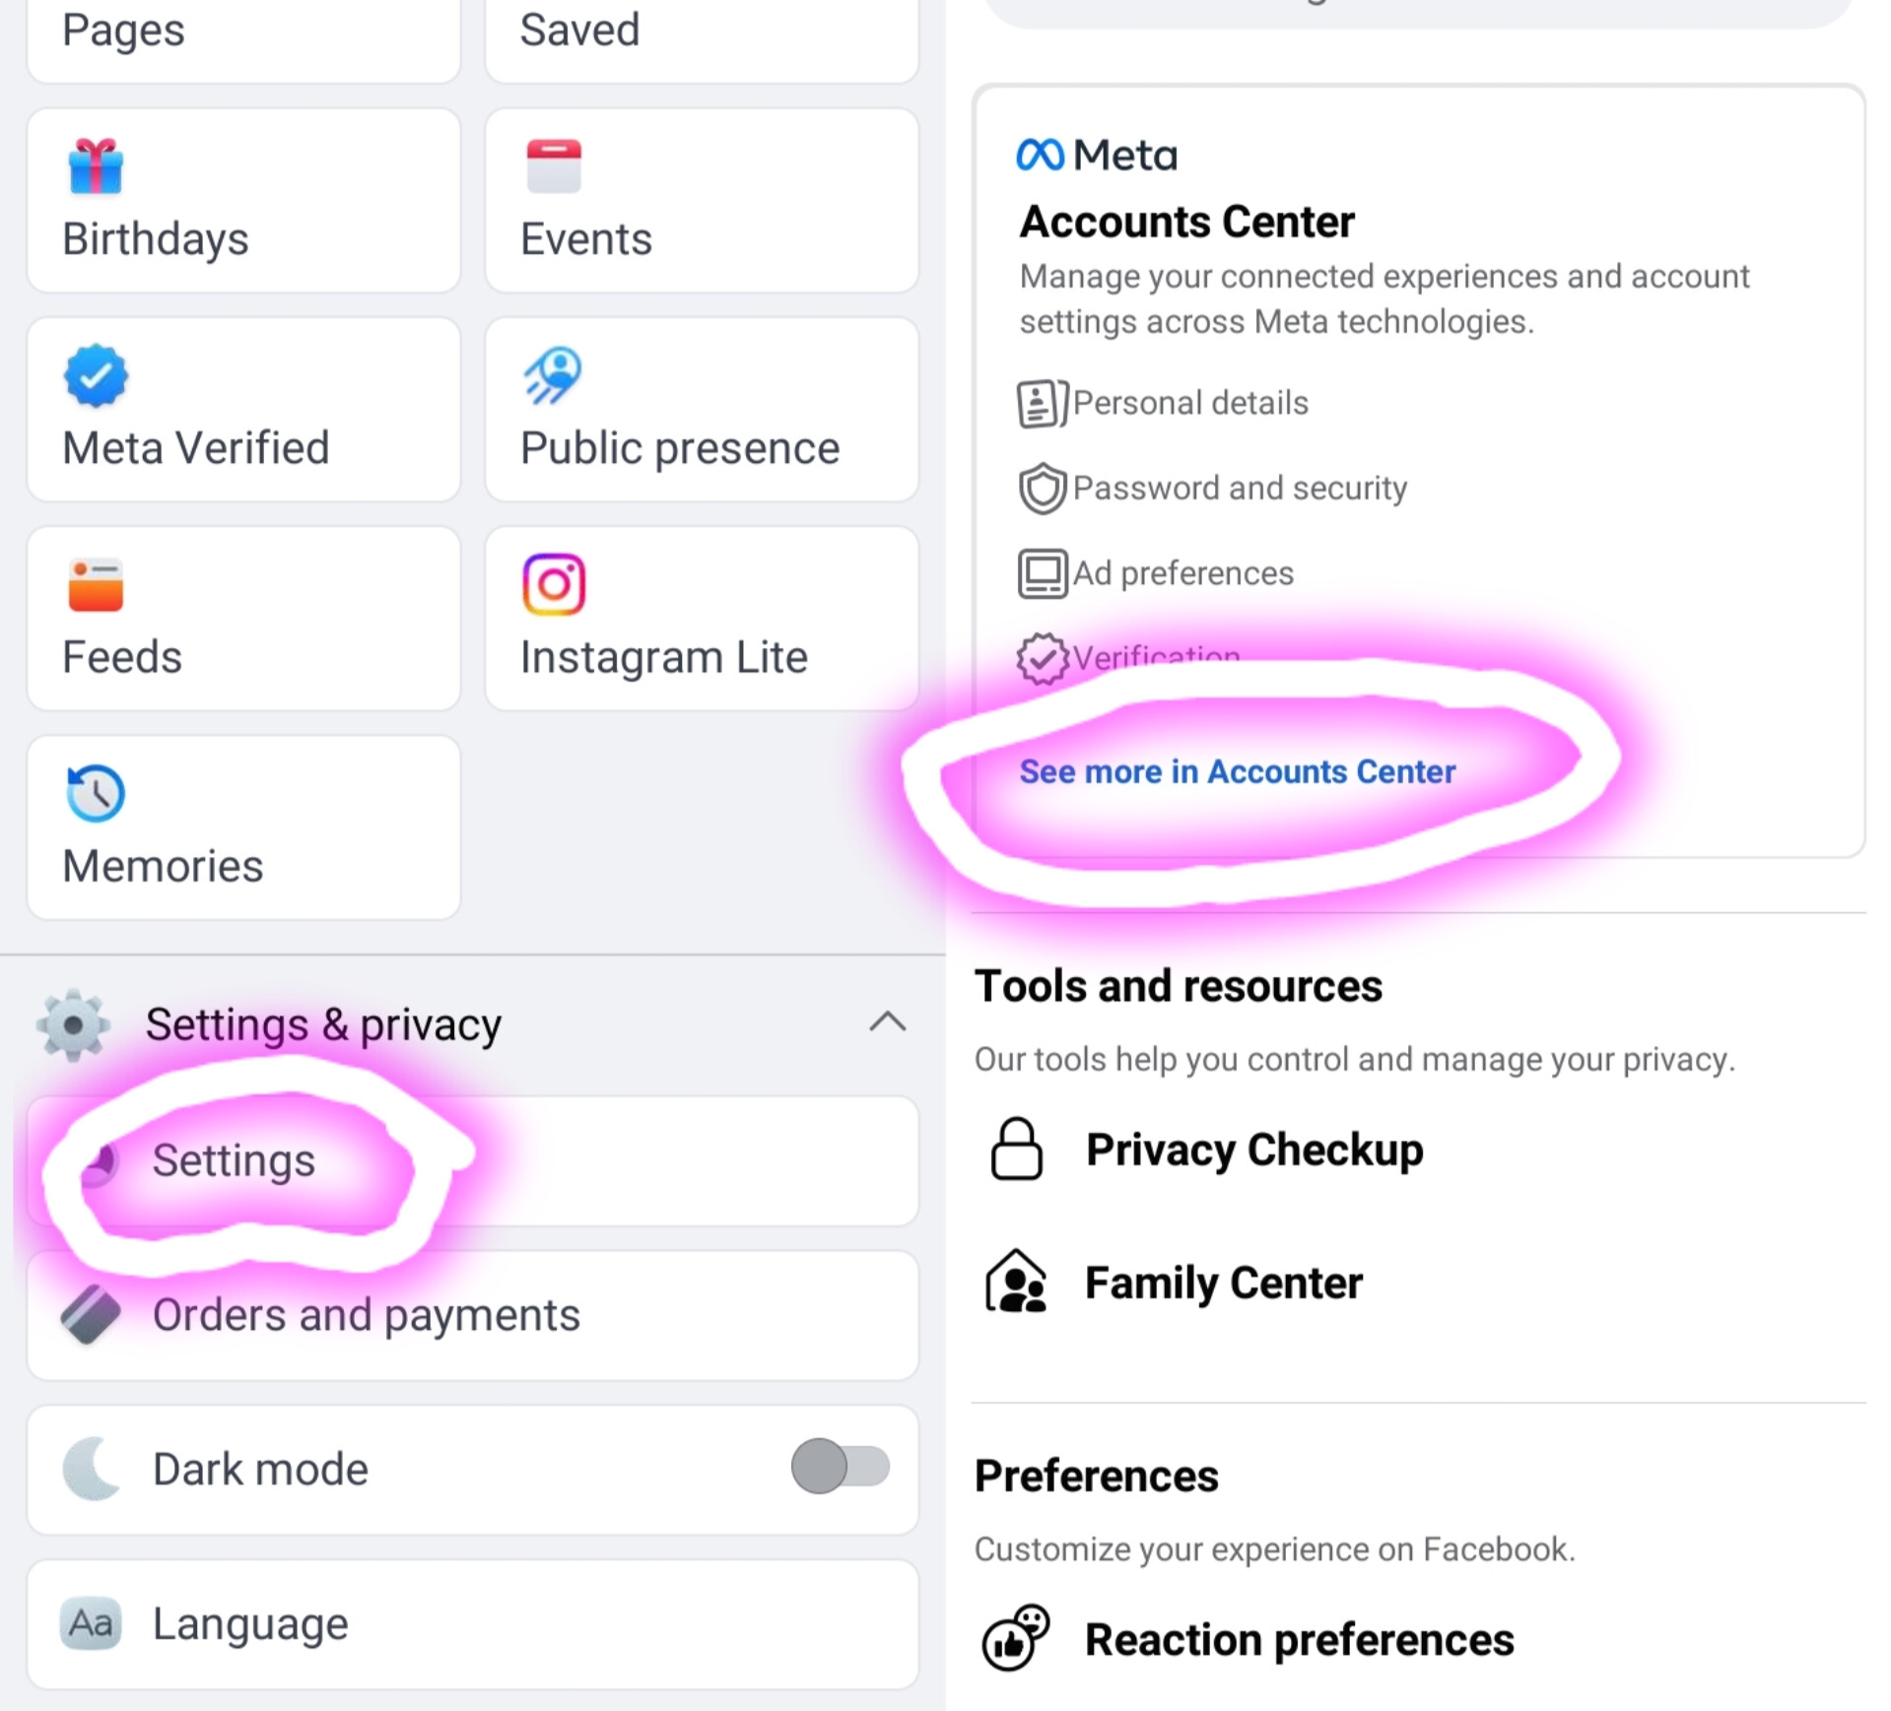The height and width of the screenshot is (1711, 1891).
Task: Open the Language option
Action: coord(250,1623)
